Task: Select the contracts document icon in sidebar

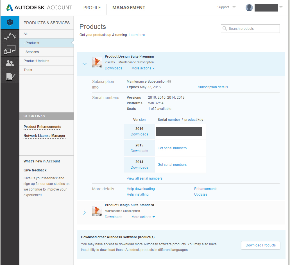Action: click(x=10, y=76)
